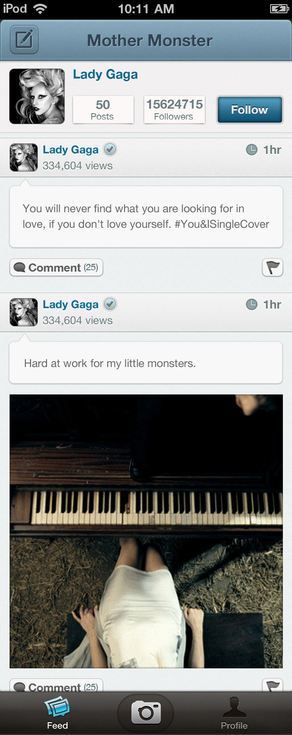Click clock icon on first post

[252, 149]
